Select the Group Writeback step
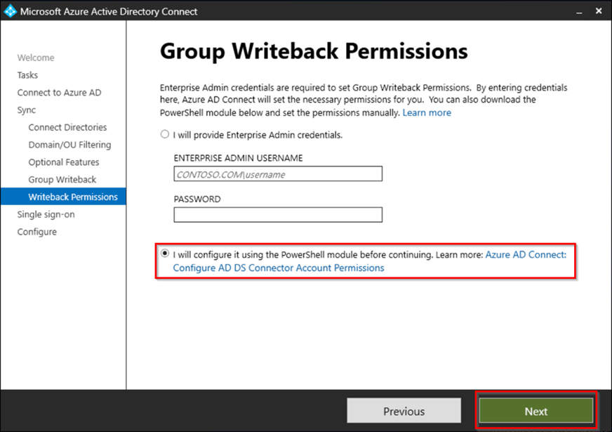This screenshot has height=432, width=612. [62, 180]
